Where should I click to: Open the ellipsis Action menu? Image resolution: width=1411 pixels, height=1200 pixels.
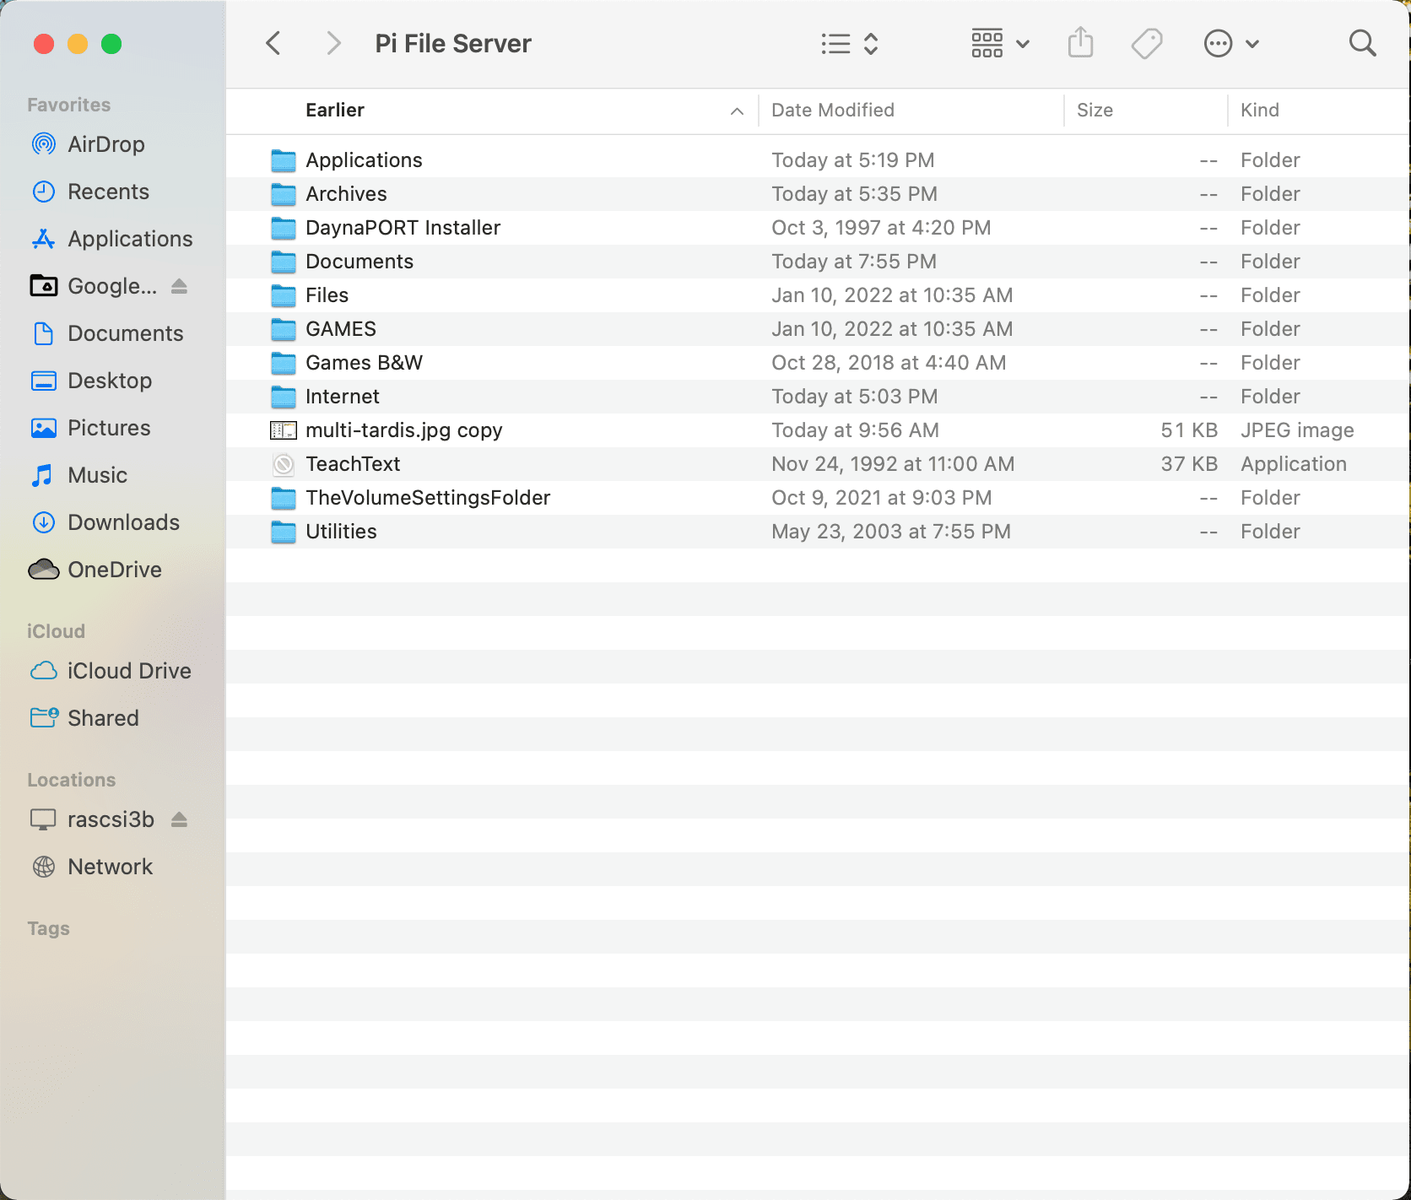coord(1231,43)
